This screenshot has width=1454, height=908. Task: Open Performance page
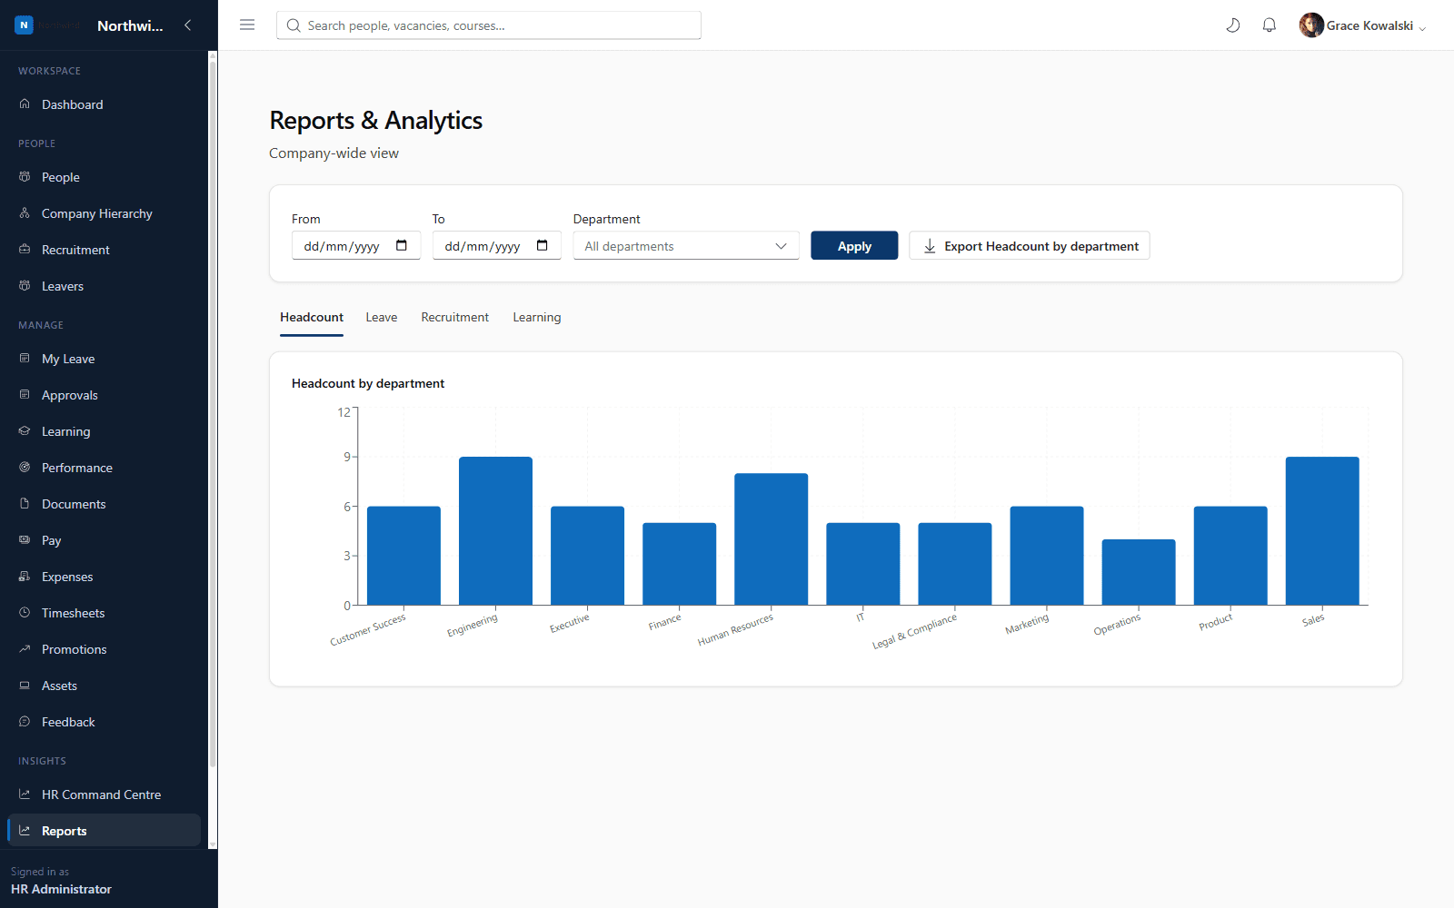[x=104, y=468]
